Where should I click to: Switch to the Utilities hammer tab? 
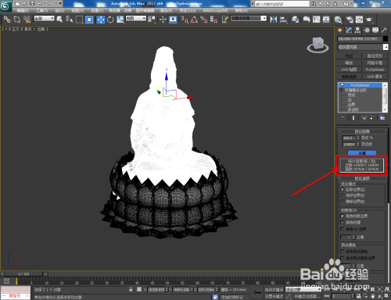384,30
